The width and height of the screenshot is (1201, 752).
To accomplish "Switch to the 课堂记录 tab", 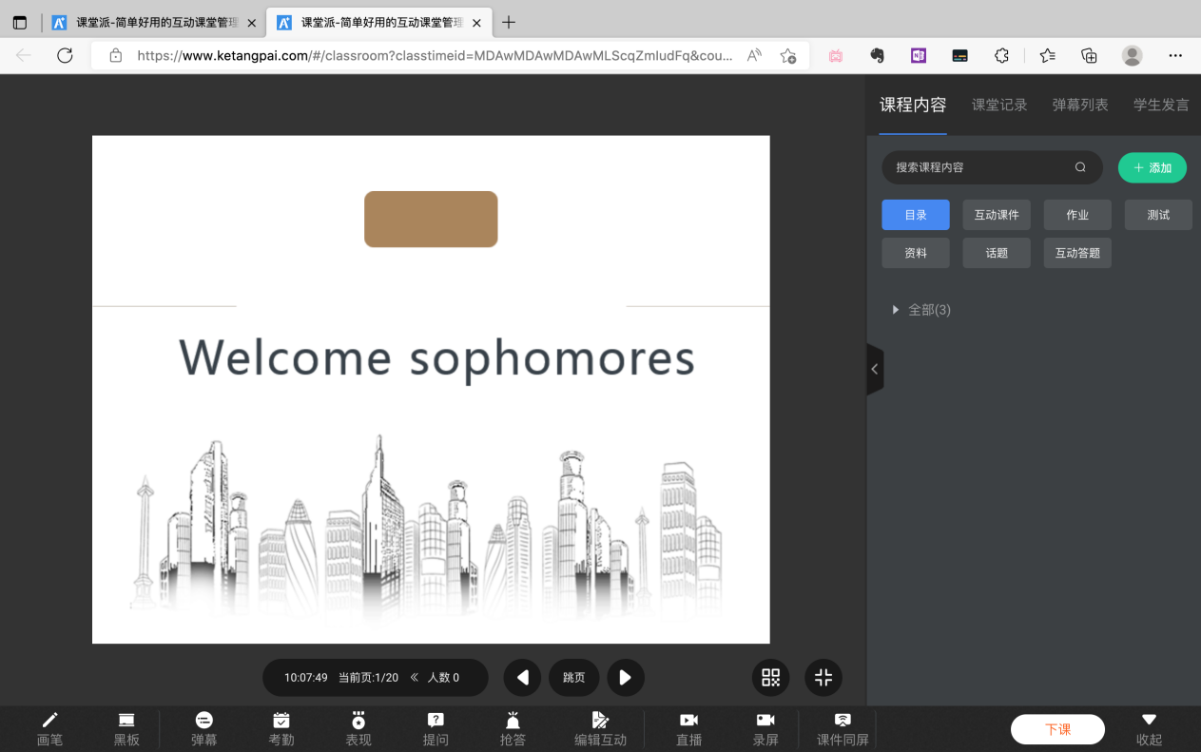I will tap(999, 105).
